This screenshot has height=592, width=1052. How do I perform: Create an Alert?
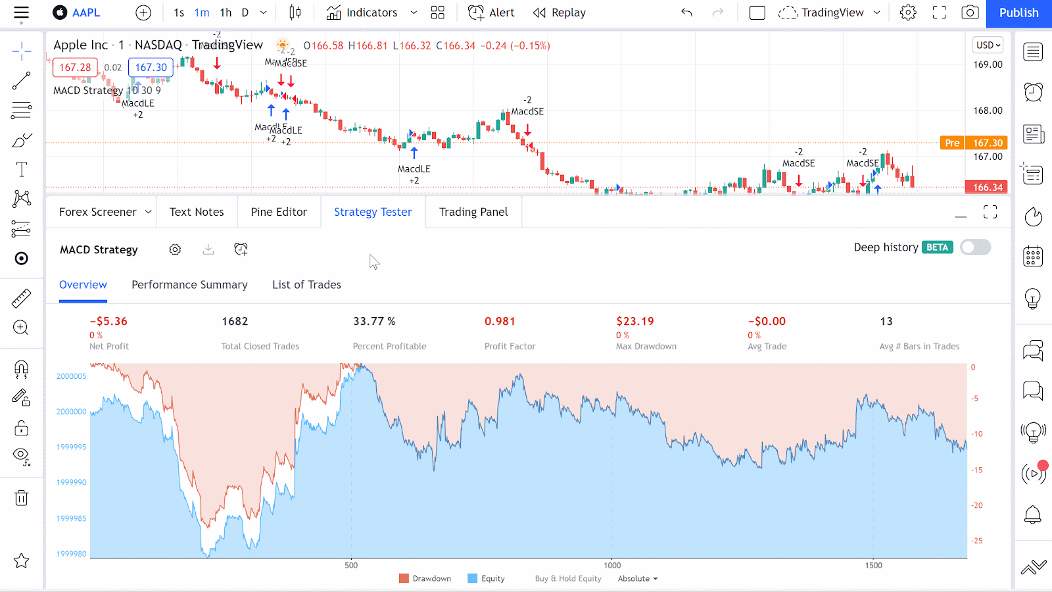pyautogui.click(x=491, y=12)
